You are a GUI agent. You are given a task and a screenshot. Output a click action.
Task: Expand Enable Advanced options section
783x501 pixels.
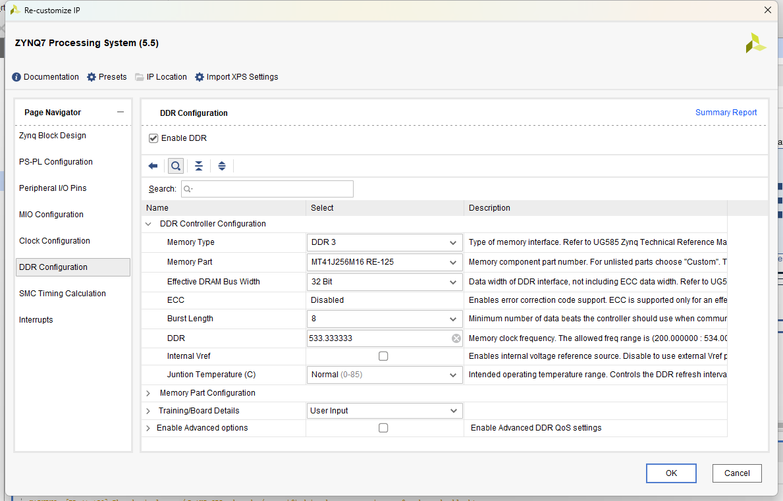coord(148,428)
